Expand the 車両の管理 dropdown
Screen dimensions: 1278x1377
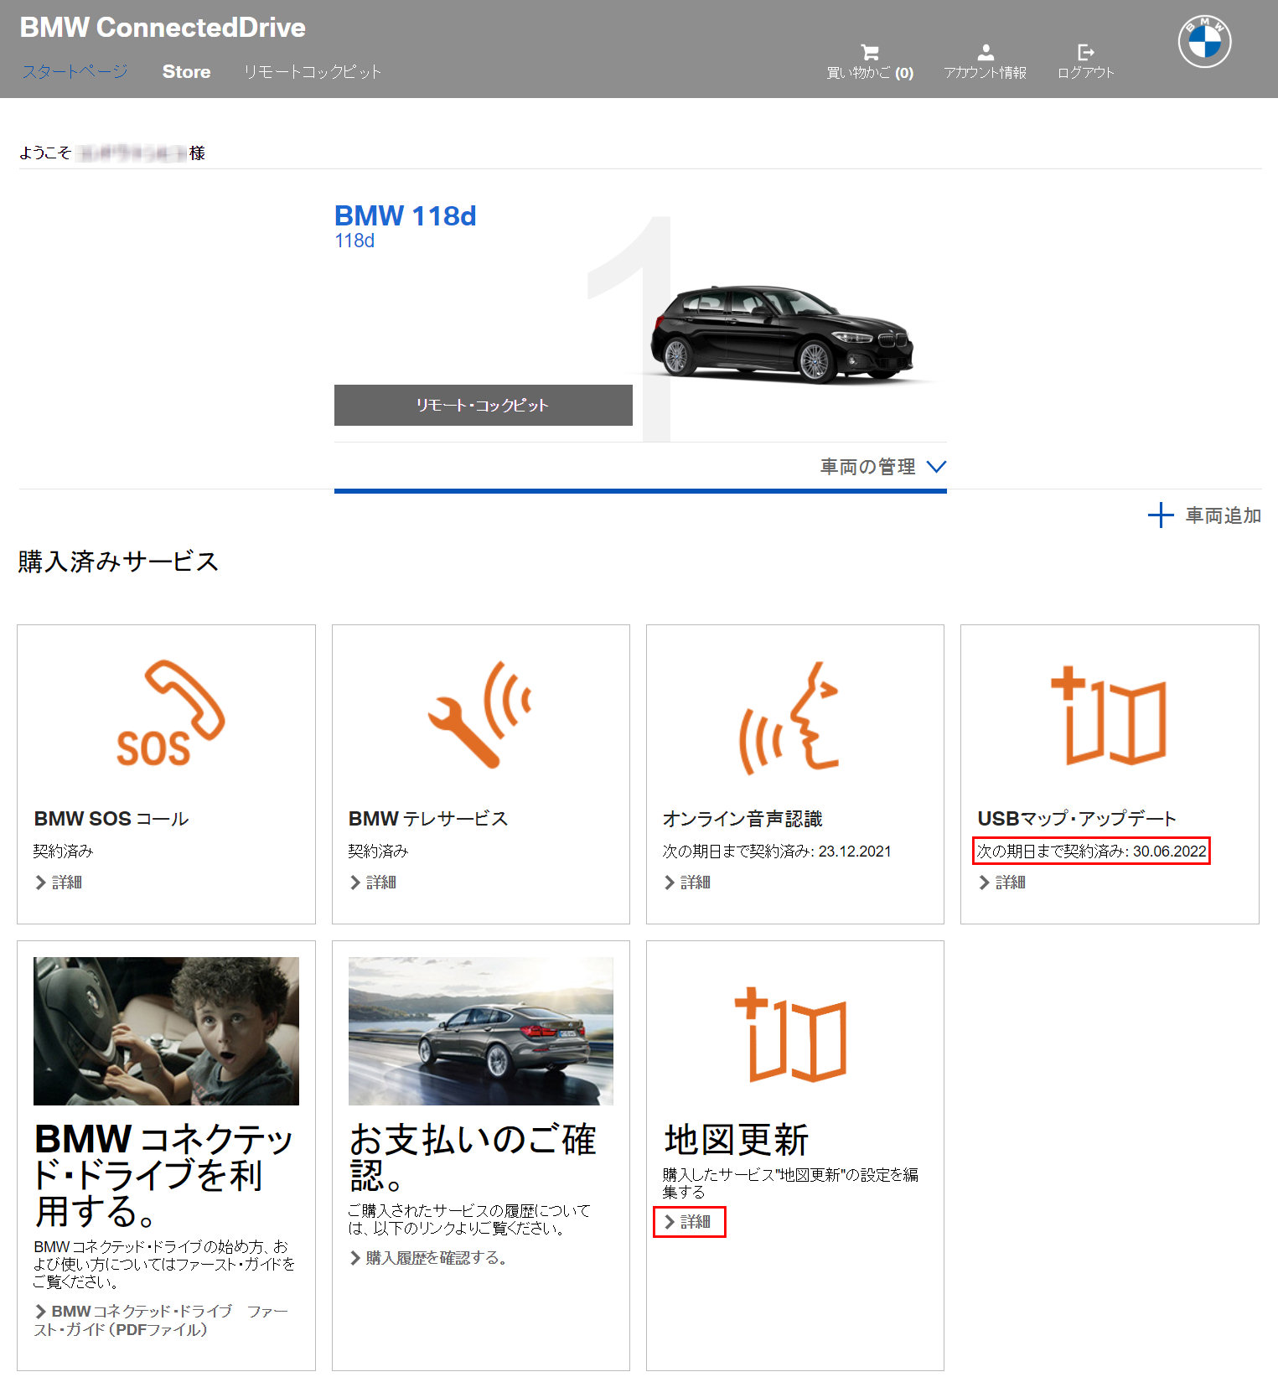pos(883,467)
